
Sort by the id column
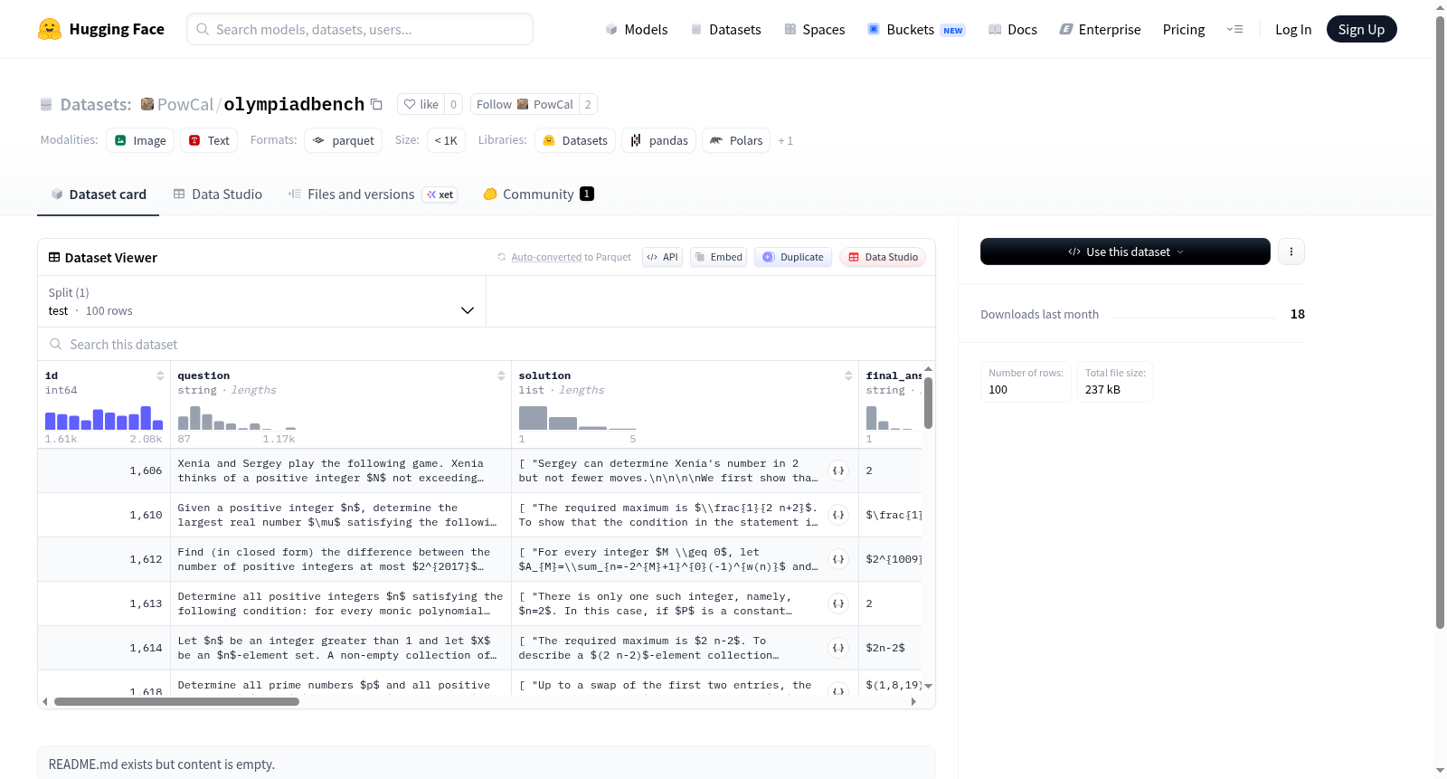coord(160,375)
